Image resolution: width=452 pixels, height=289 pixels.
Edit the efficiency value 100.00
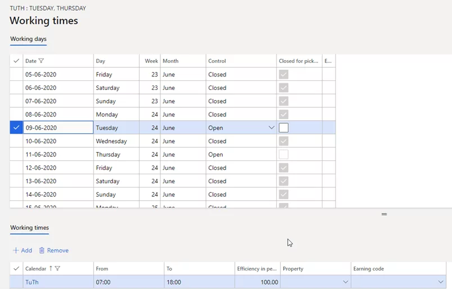(x=257, y=282)
